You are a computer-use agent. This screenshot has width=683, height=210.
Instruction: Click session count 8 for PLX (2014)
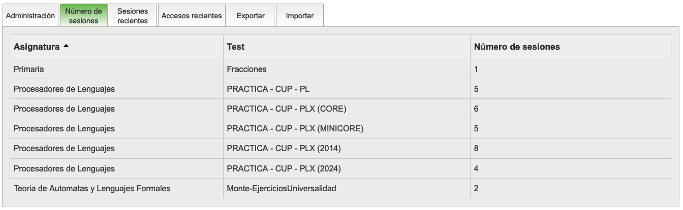[x=476, y=148]
